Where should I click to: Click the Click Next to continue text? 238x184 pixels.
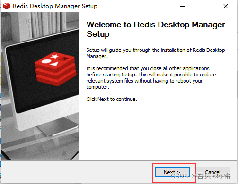tap(112, 99)
